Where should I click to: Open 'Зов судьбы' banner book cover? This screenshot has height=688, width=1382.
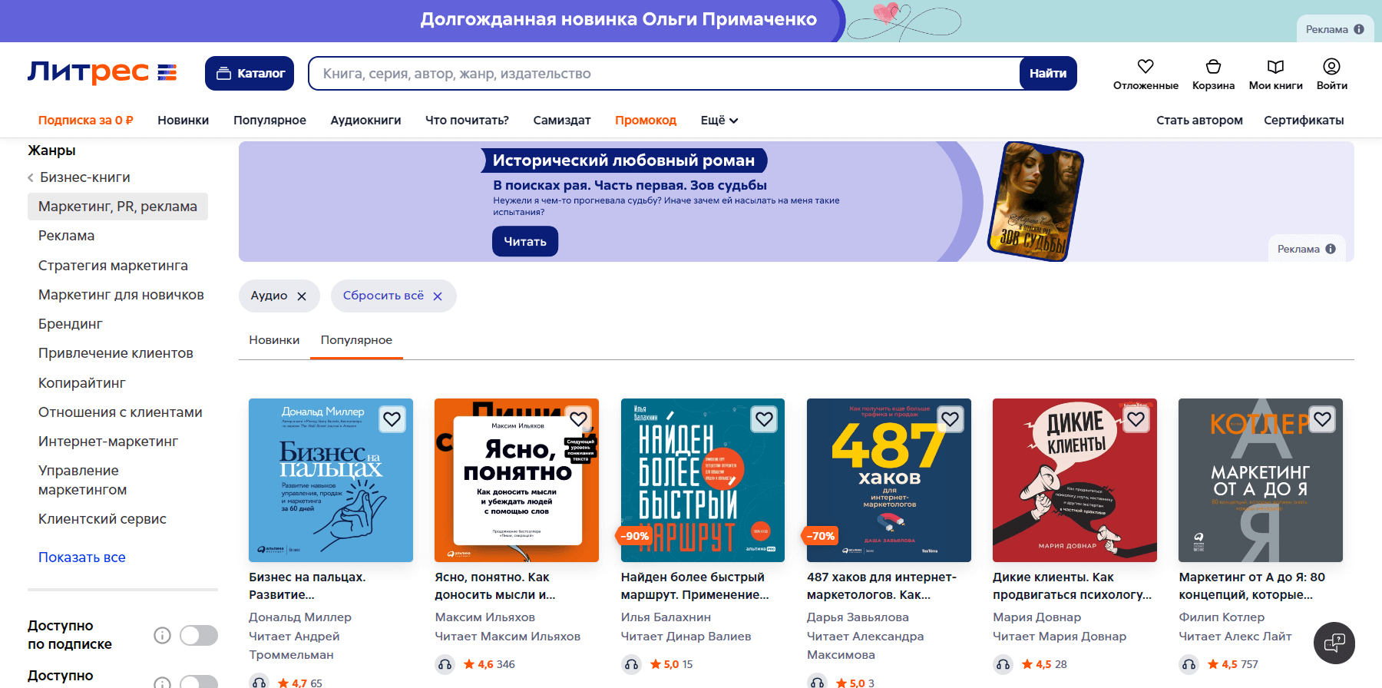[1035, 201]
